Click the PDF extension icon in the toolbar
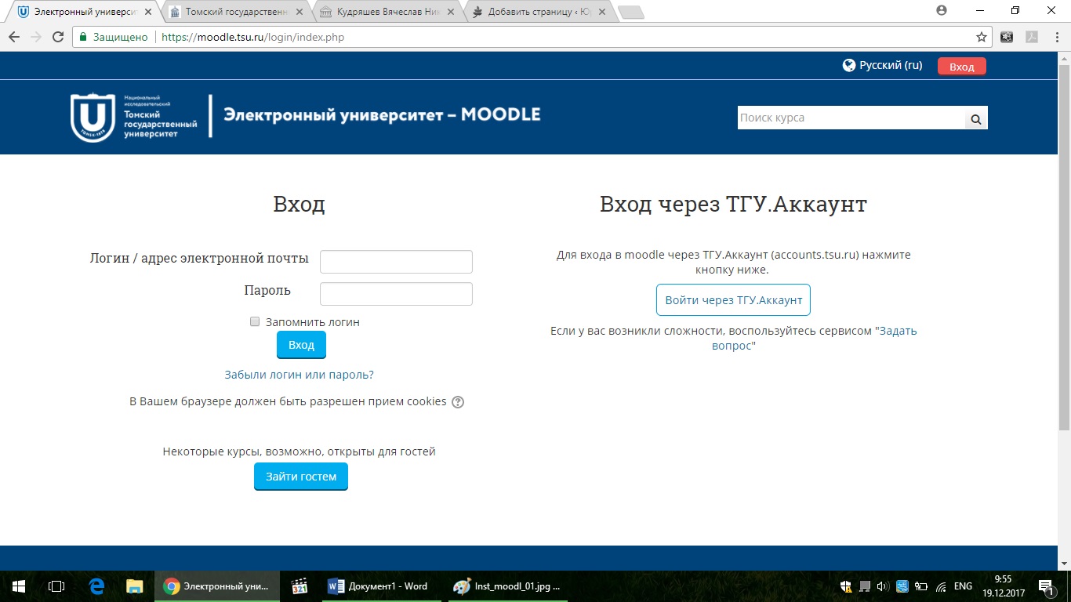 coord(1033,37)
